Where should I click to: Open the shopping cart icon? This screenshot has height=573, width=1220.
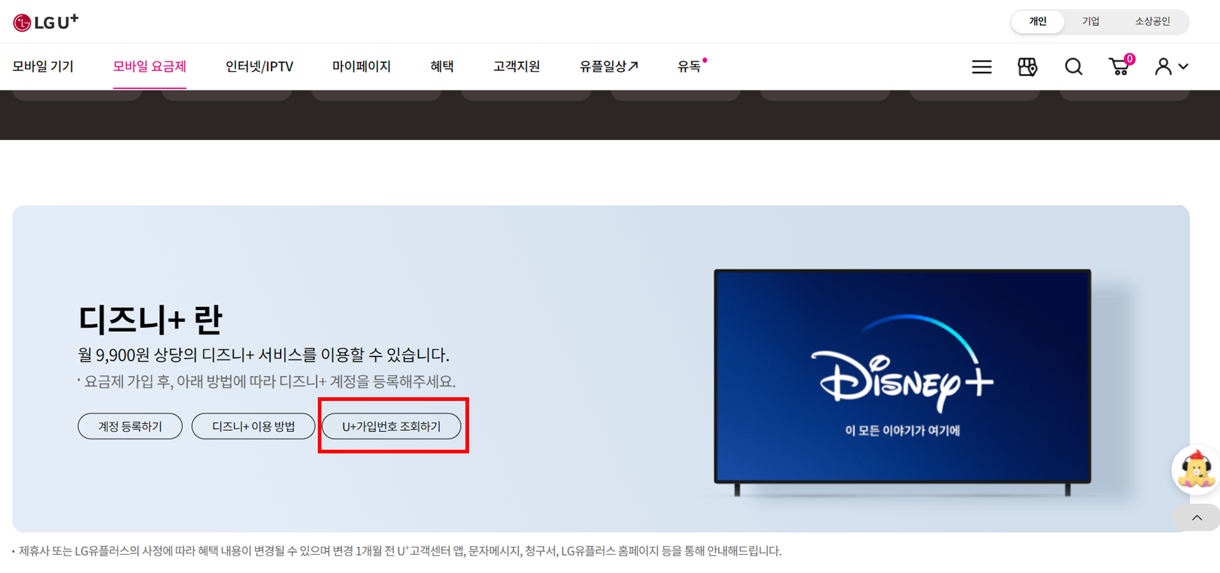(1121, 65)
